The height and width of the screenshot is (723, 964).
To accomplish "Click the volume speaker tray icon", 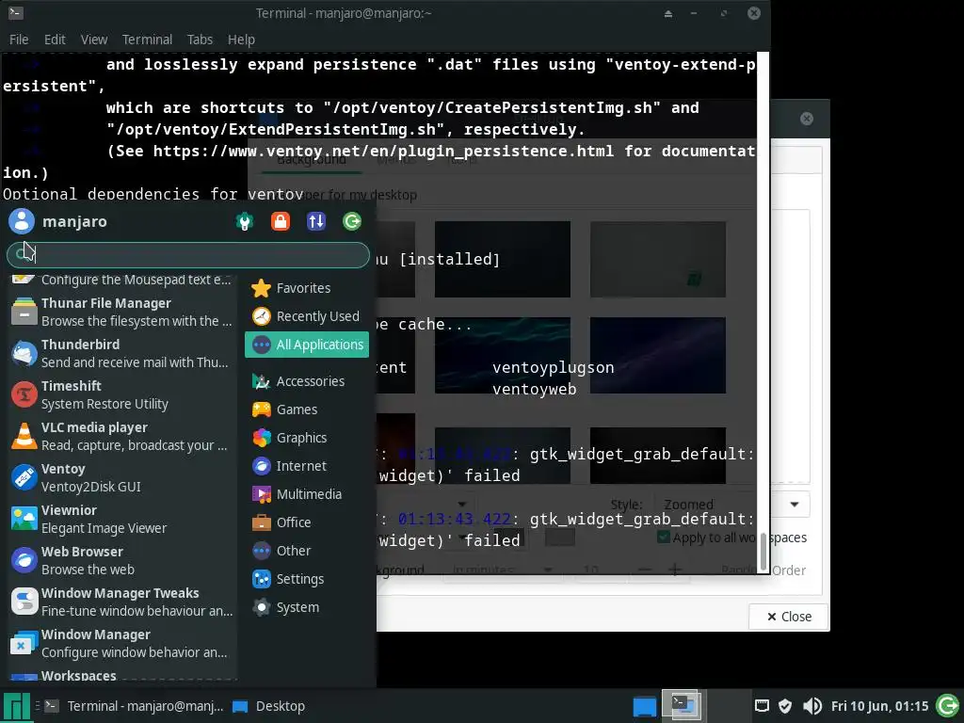I will click(811, 706).
